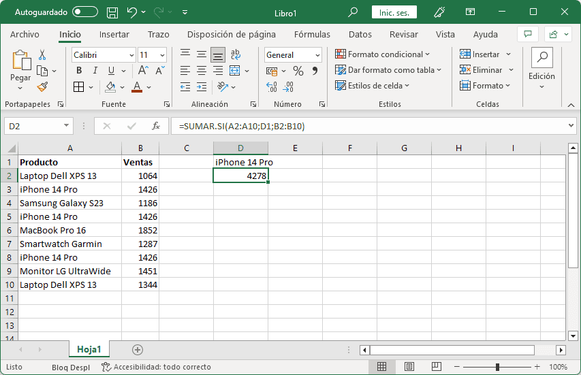The image size is (581, 375).
Task: Align text to the top
Action: [x=185, y=54]
